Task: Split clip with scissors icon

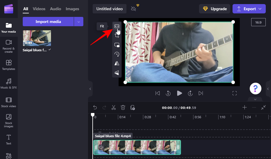Action: [x=114, y=107]
